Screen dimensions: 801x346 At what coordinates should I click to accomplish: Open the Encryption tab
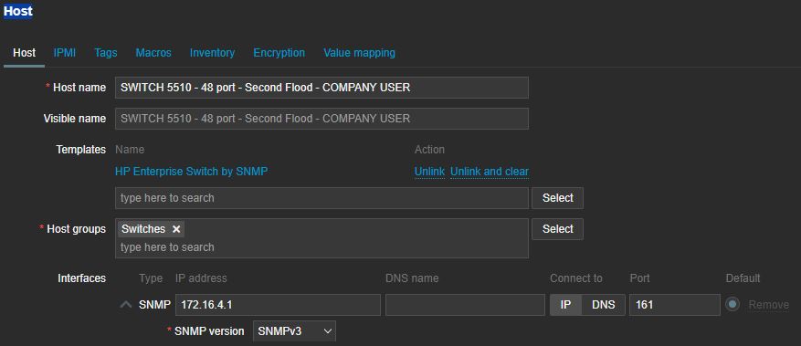[x=279, y=53]
